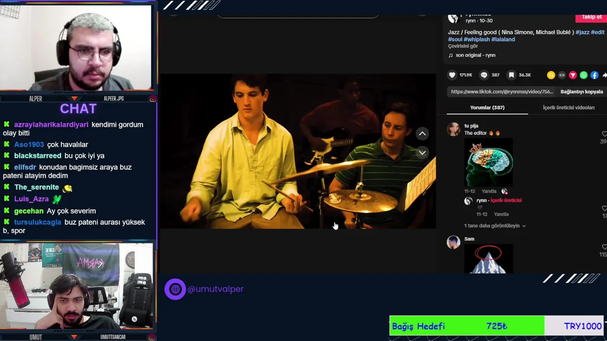Share the video via WhatsApp icon
The image size is (607, 341).
pos(584,75)
